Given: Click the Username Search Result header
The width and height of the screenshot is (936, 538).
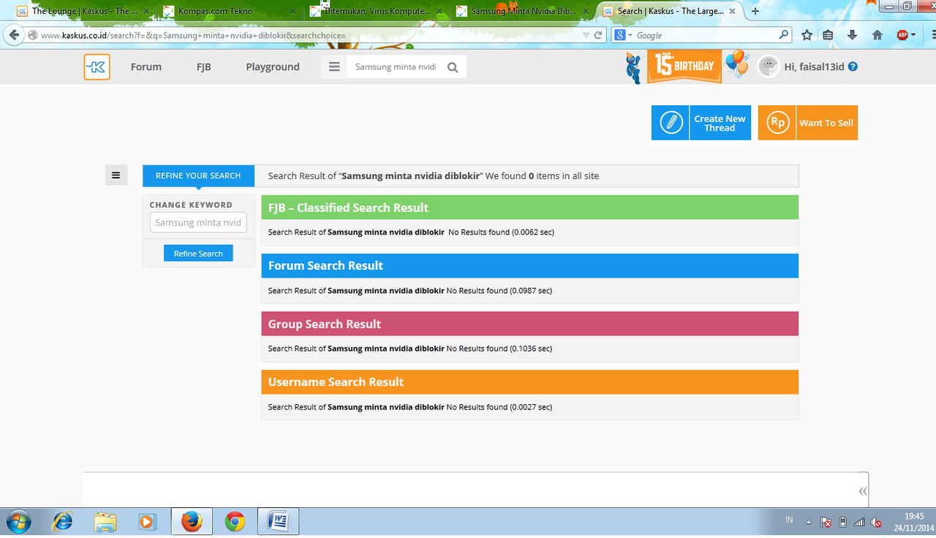Looking at the screenshot, I should [529, 382].
